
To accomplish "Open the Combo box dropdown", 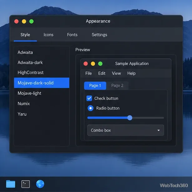I will pos(126,130).
